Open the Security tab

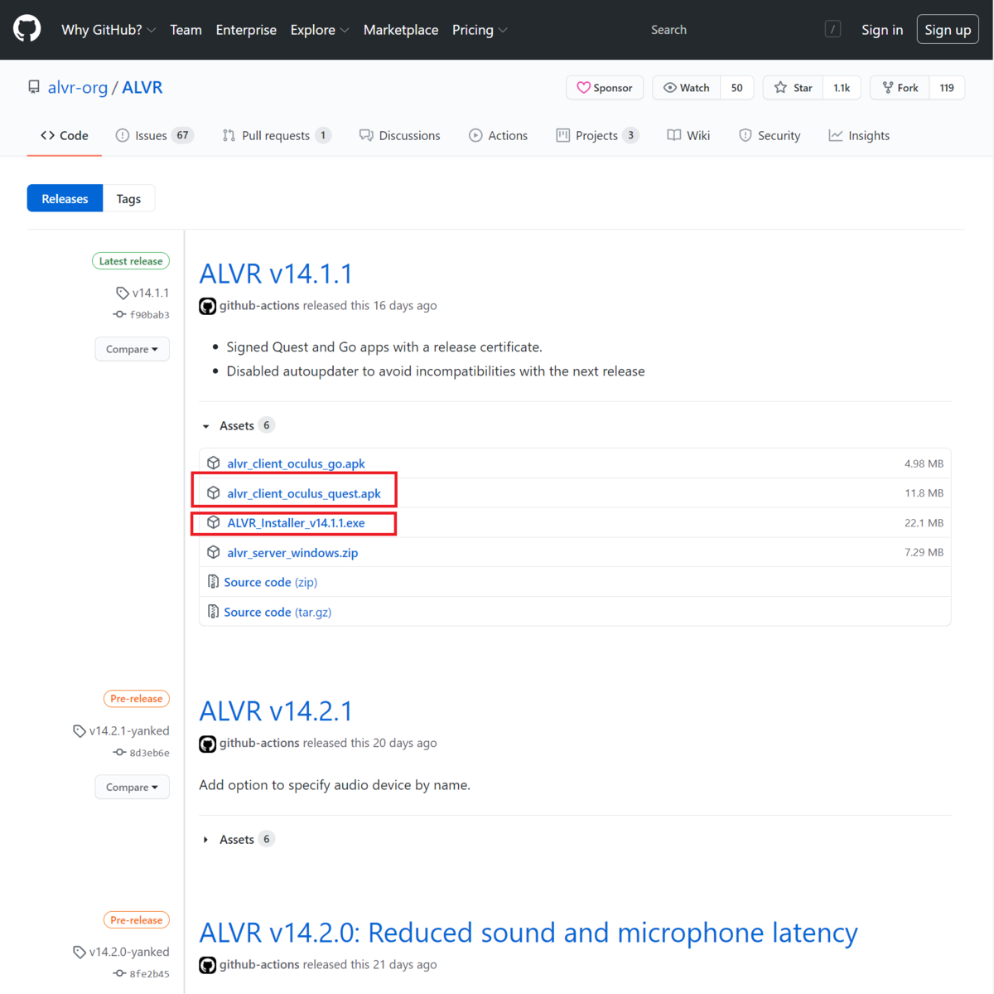[770, 135]
